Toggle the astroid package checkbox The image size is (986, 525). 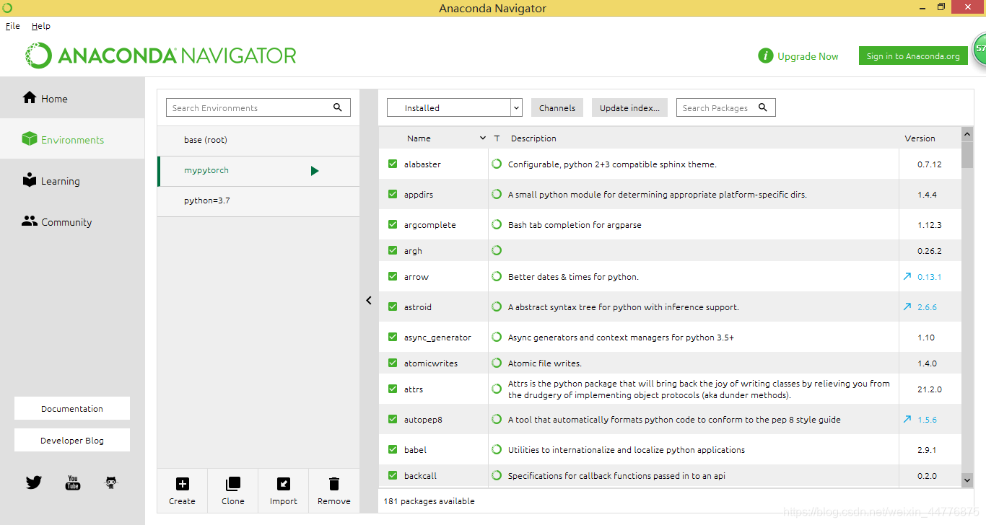393,306
